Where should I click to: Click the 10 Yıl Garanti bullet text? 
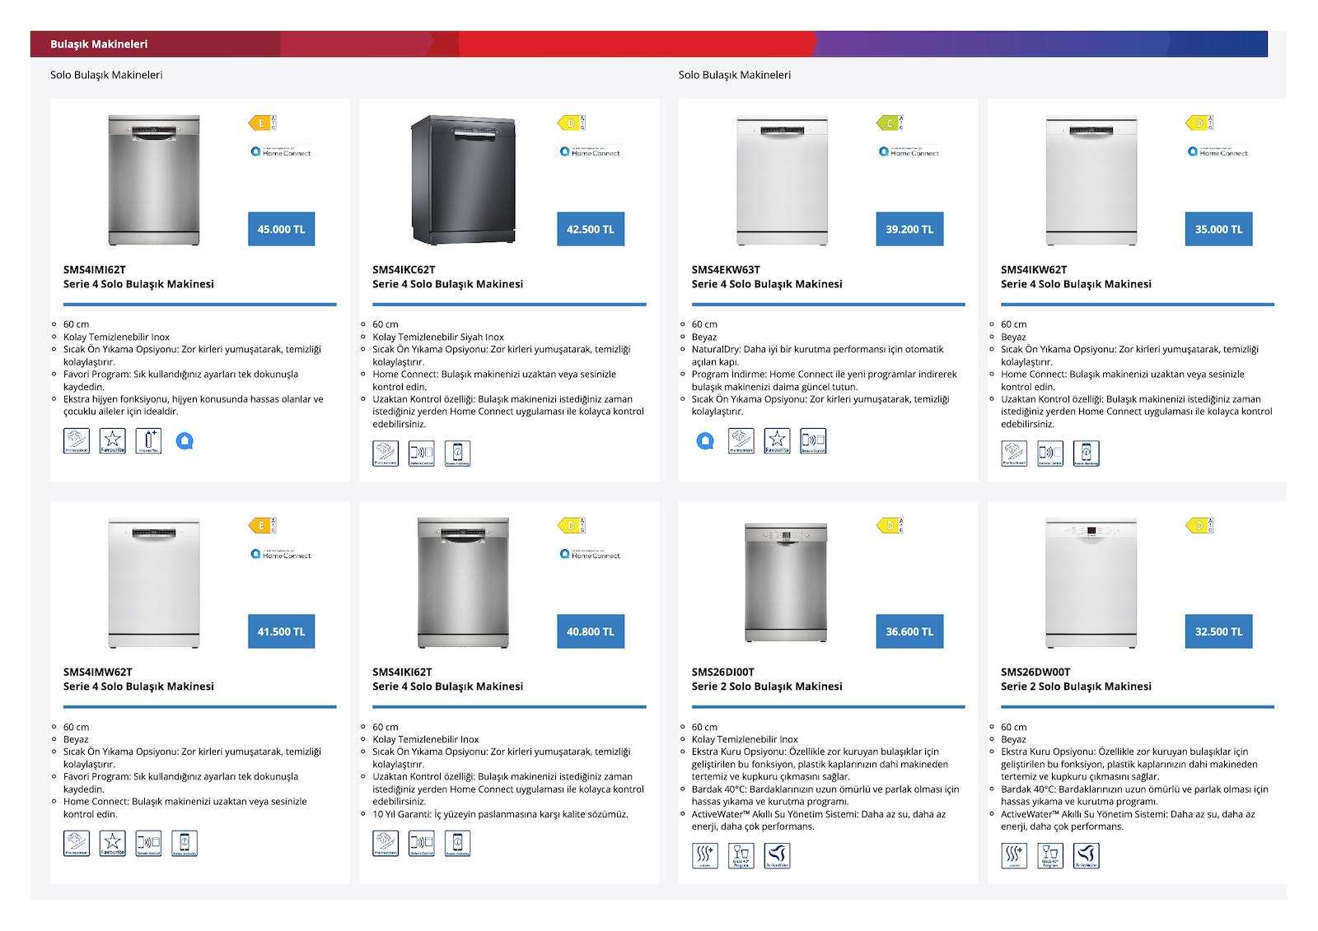click(500, 814)
